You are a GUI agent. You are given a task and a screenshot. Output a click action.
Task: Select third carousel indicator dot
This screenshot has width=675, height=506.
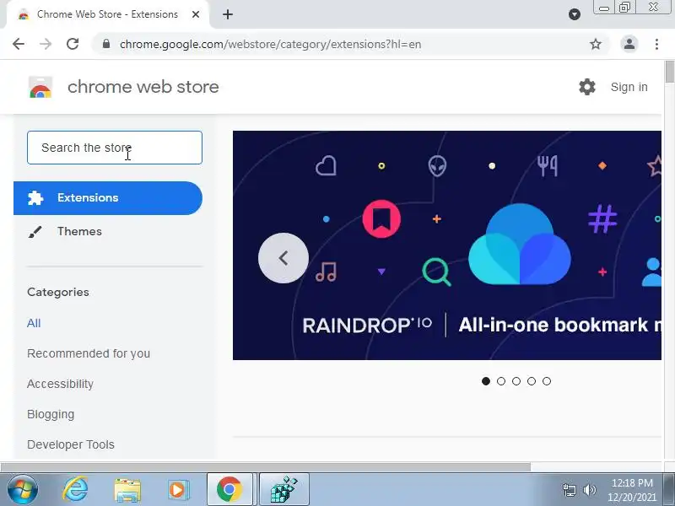pyautogui.click(x=516, y=381)
